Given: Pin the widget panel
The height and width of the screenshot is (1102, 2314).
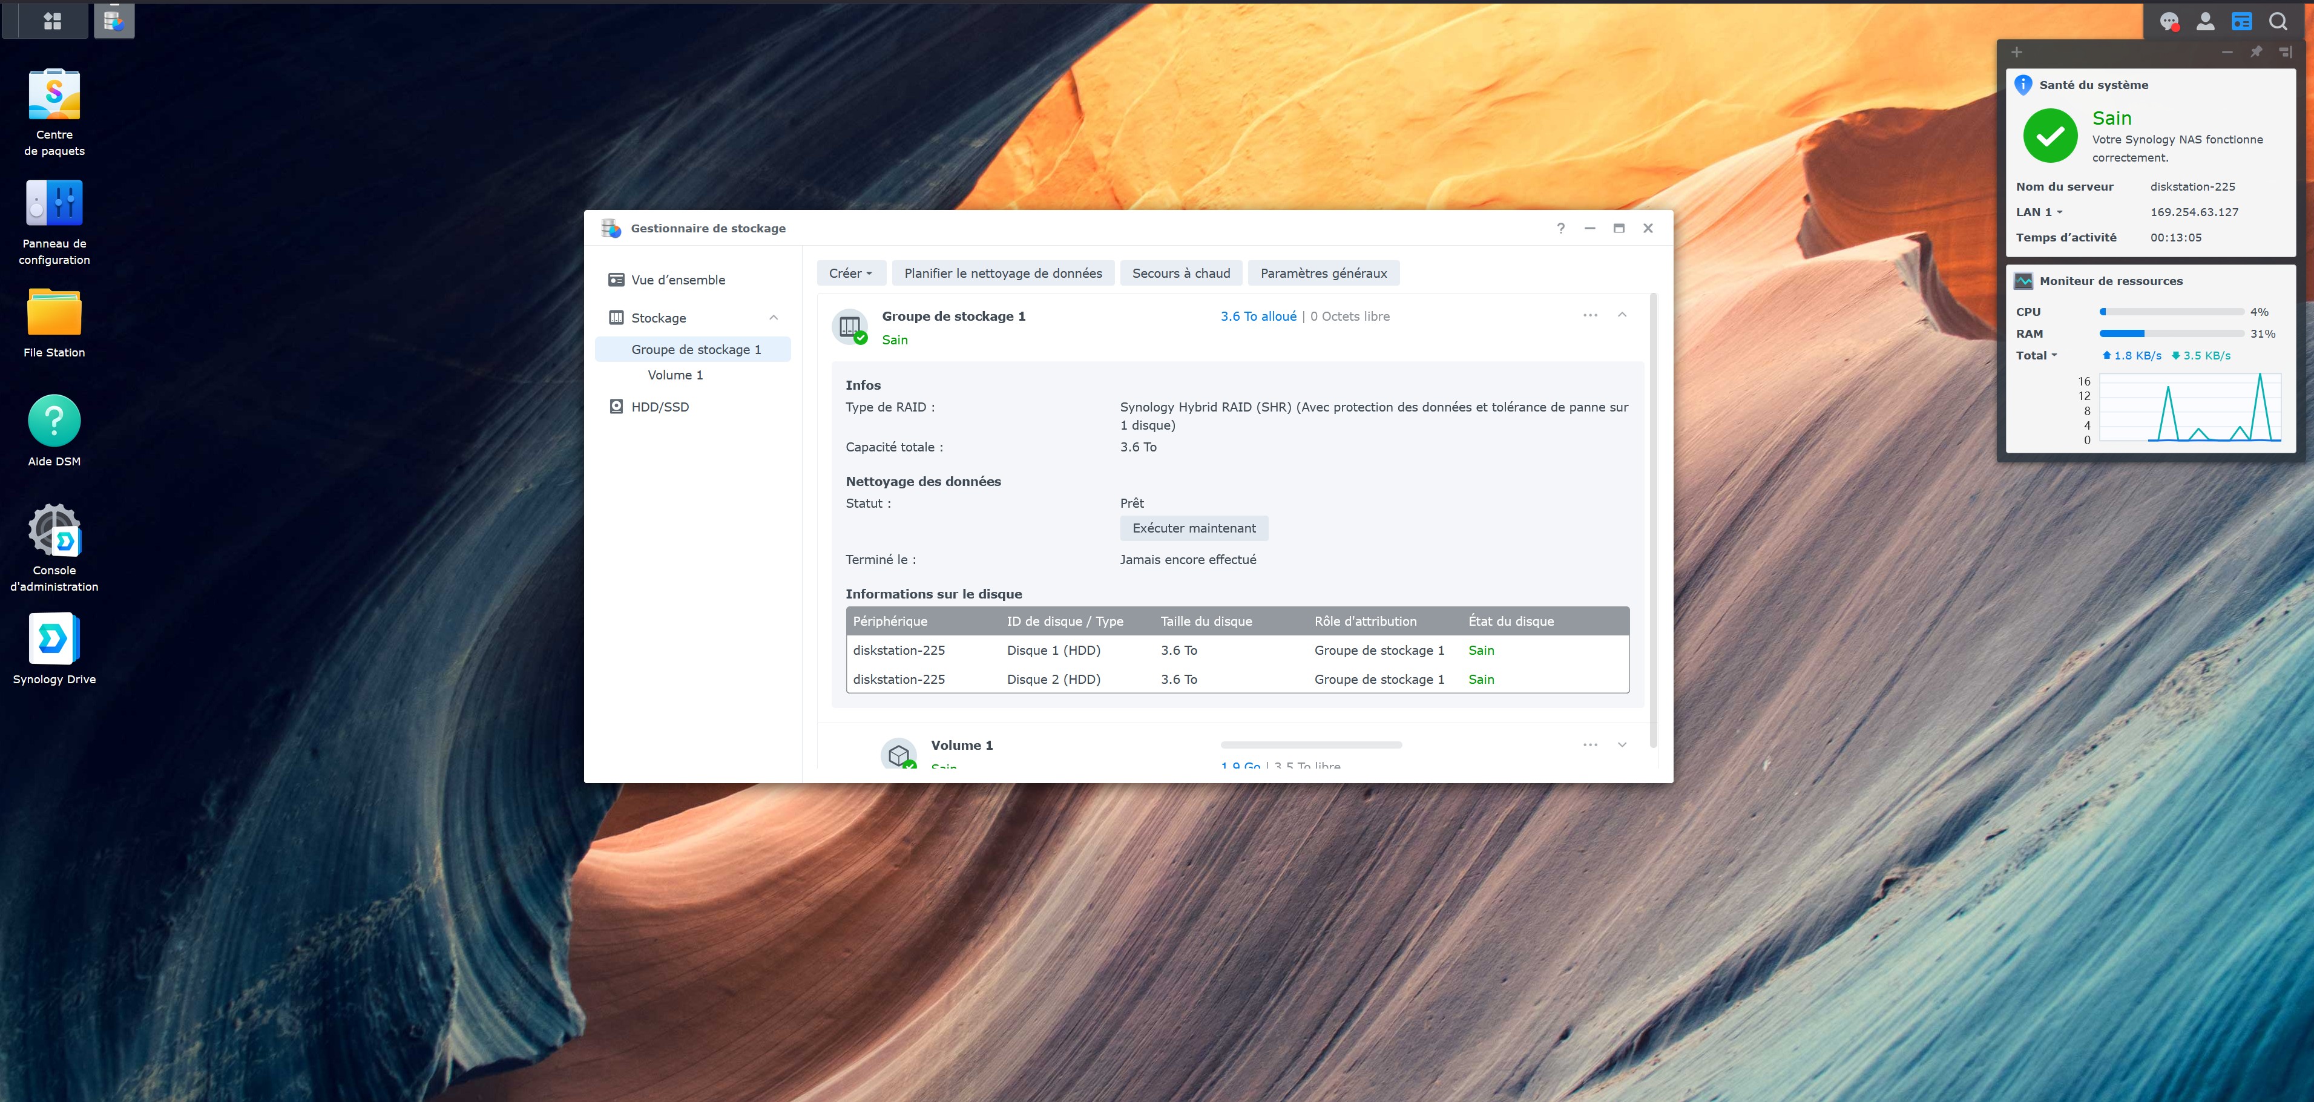Looking at the screenshot, I should pyautogui.click(x=2256, y=52).
